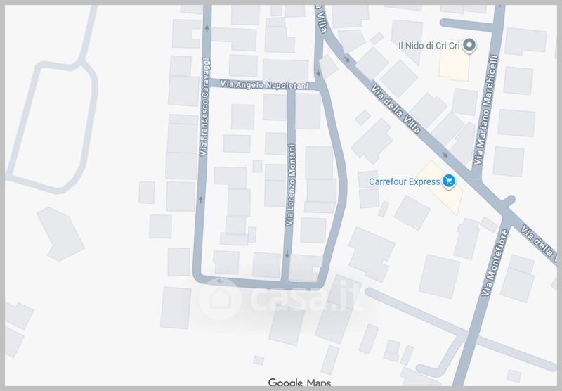The width and height of the screenshot is (562, 391).
Task: Open the Carrefour Express place label
Action: [405, 182]
